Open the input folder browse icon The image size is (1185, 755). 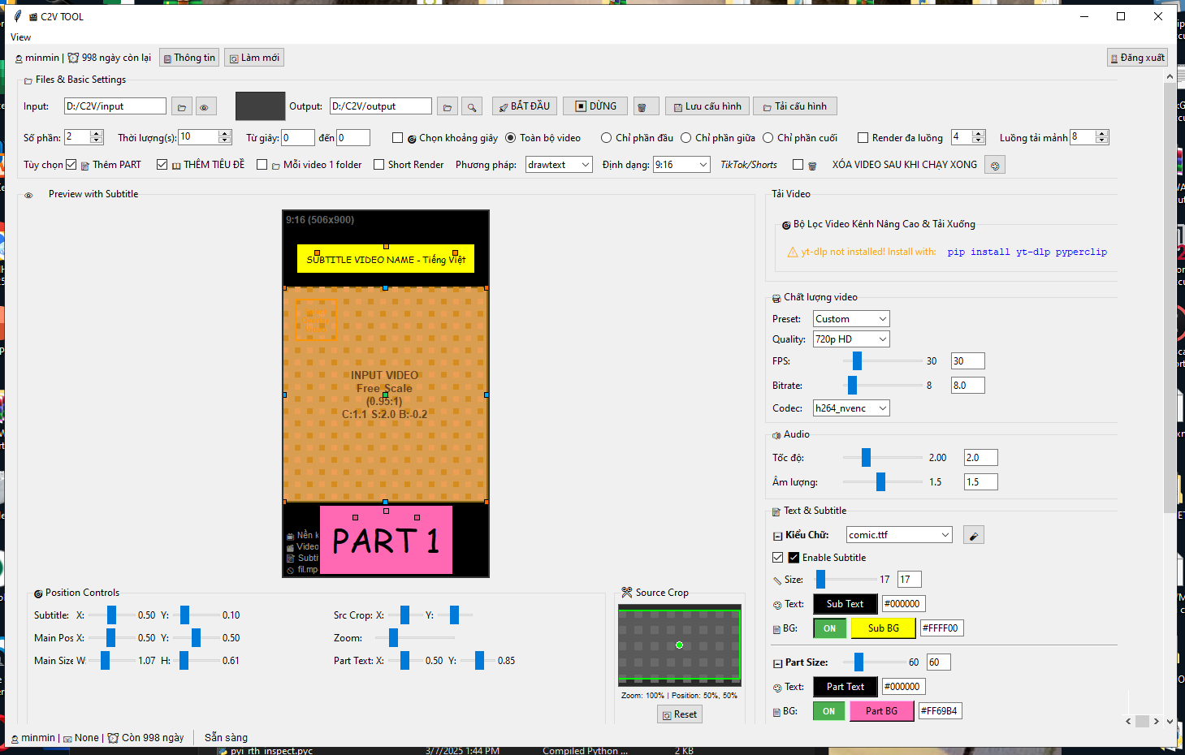tap(182, 106)
